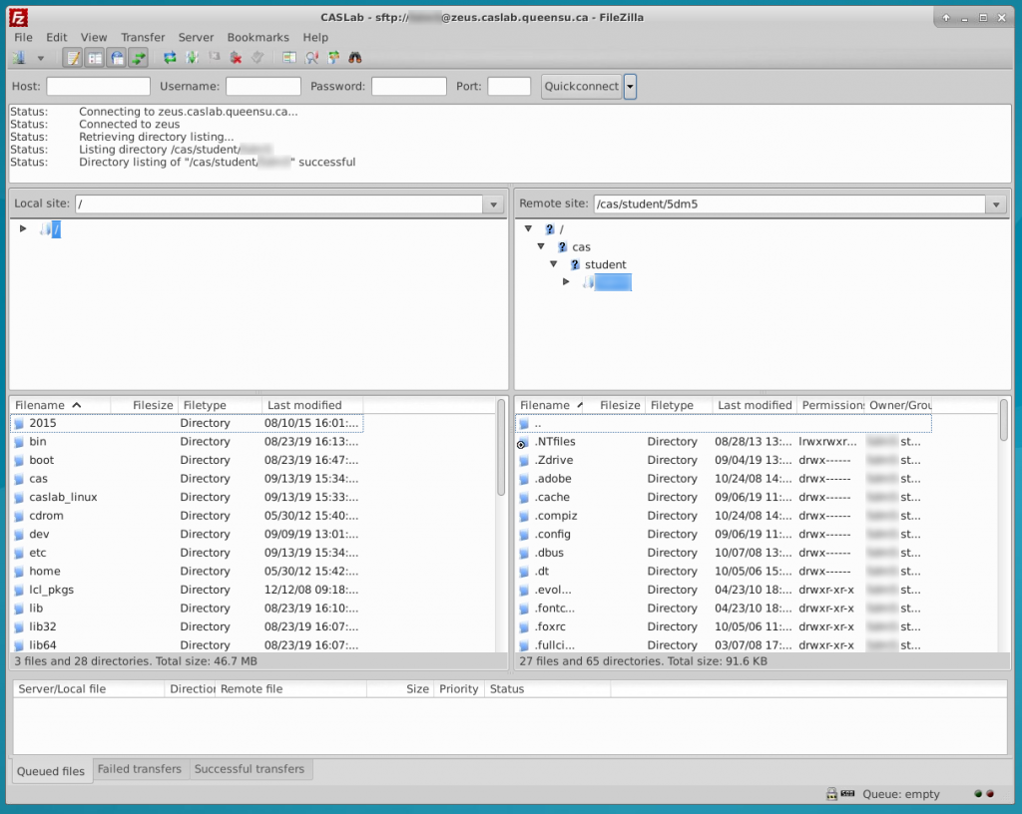Sort remote list by Permissions header

click(x=831, y=405)
